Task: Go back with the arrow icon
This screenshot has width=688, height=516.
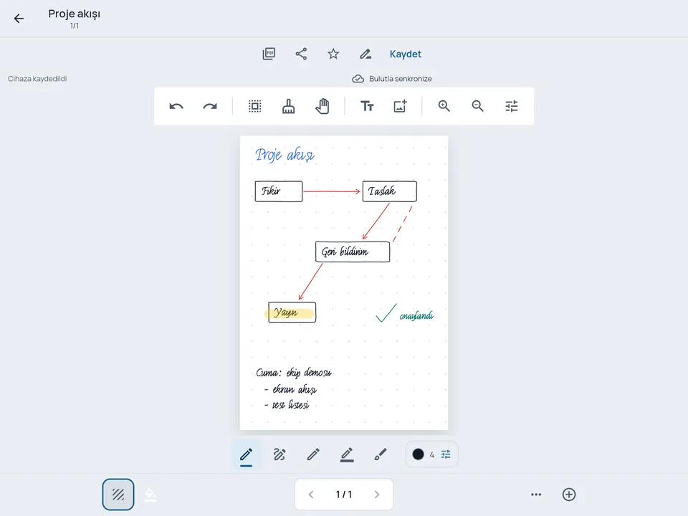Action: click(x=19, y=19)
